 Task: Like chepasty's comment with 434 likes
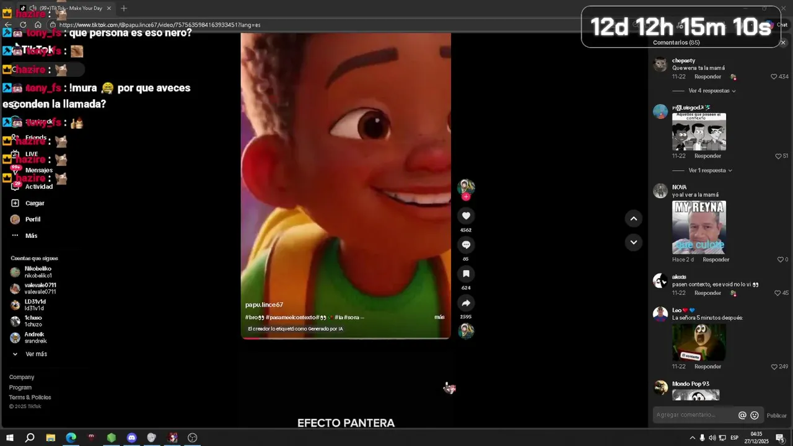[x=774, y=77]
